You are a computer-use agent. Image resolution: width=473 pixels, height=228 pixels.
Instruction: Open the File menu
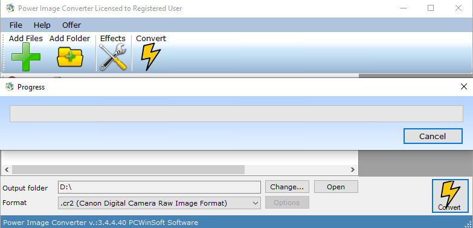(x=16, y=25)
